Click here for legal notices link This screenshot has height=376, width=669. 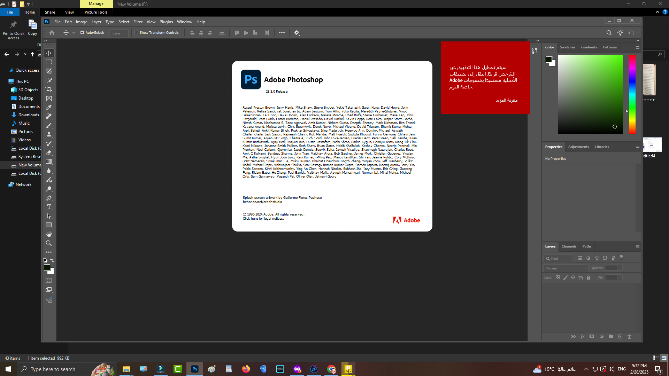click(x=263, y=219)
